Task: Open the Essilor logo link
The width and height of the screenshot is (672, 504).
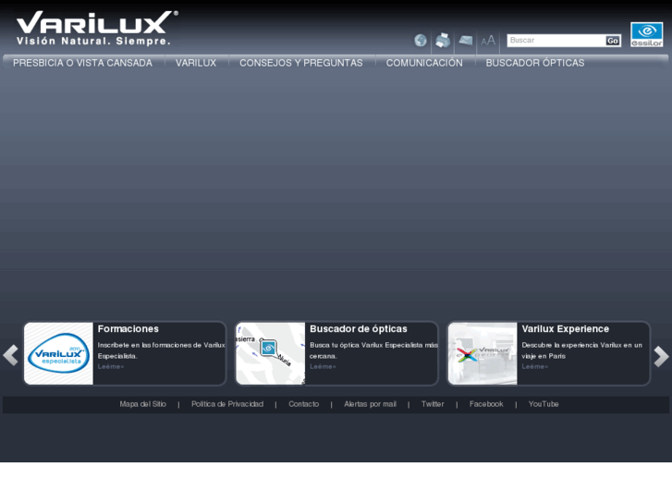Action: click(x=646, y=34)
